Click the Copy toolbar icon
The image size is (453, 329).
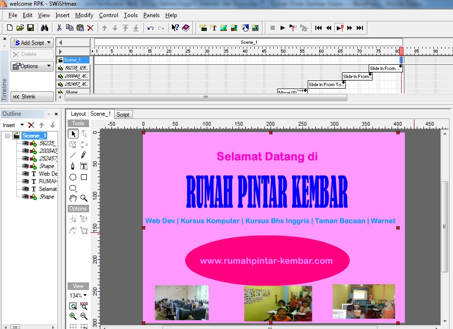[70, 28]
